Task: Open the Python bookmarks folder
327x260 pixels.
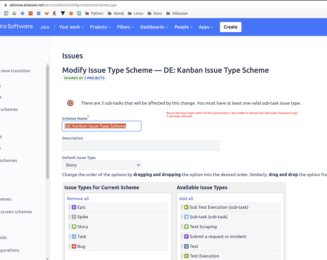Action: [94, 13]
